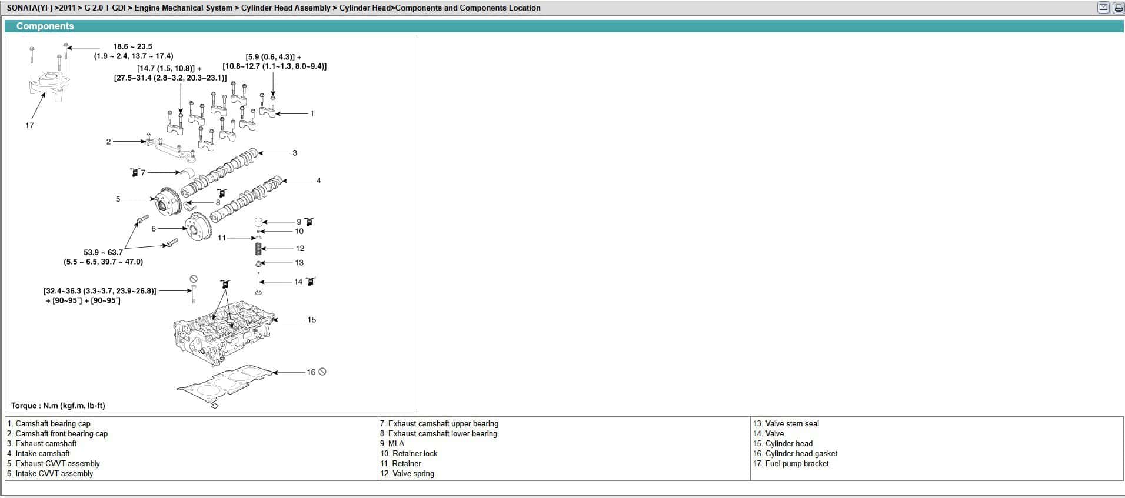The height and width of the screenshot is (498, 1125).
Task: Open "Engine Mechanical System" in the breadcrumb
Action: tap(183, 8)
